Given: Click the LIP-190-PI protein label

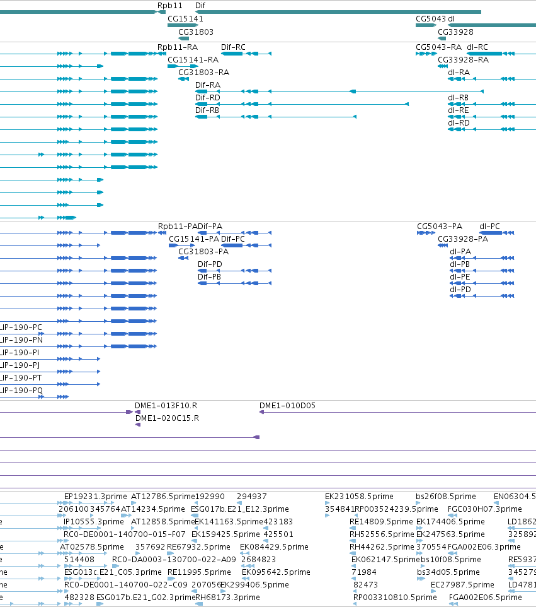Looking at the screenshot, I should pyautogui.click(x=20, y=353).
